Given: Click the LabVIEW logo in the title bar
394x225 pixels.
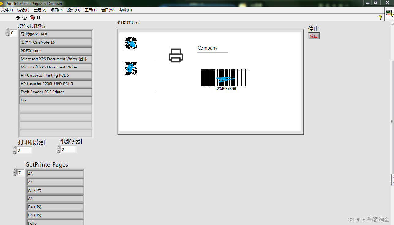Looking at the screenshot, I should click(2, 3).
